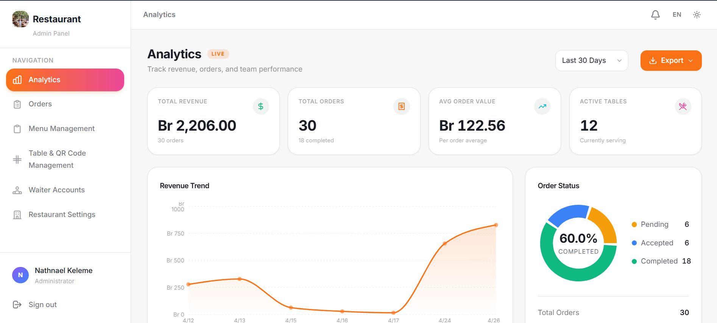Viewport: 717px width, 323px height.
Task: Click the Export button
Action: coord(671,61)
